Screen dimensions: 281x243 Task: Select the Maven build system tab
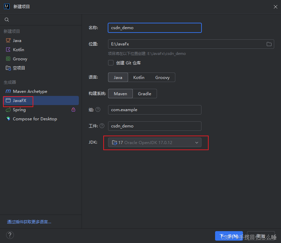point(120,94)
